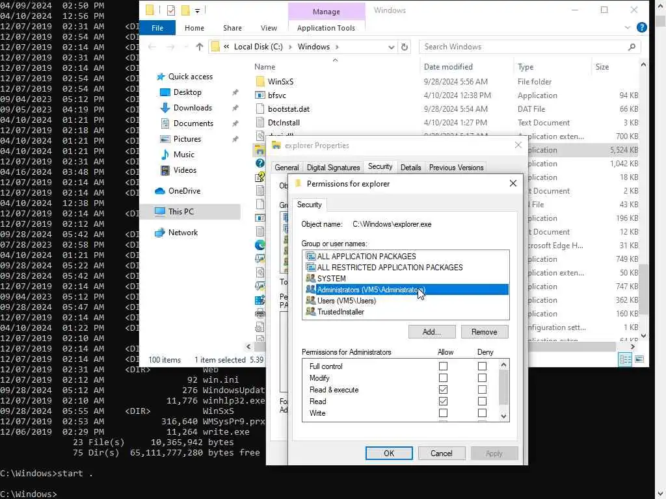The image size is (666, 499).
Task: Switch to Digital Signatures tab
Action: tap(333, 168)
